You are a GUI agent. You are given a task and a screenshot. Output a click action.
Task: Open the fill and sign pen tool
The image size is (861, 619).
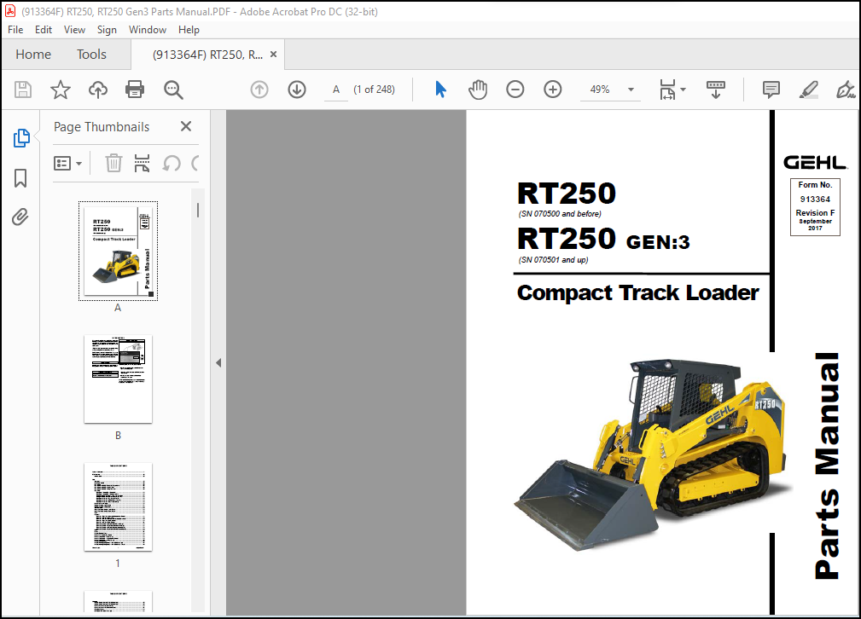click(x=845, y=90)
